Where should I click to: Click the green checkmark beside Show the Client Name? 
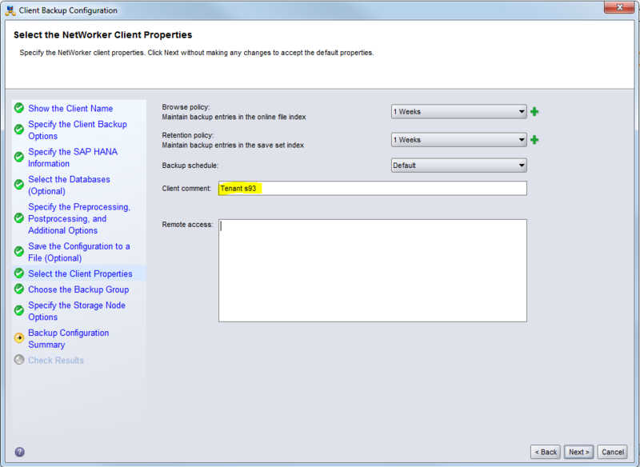pyautogui.click(x=19, y=108)
